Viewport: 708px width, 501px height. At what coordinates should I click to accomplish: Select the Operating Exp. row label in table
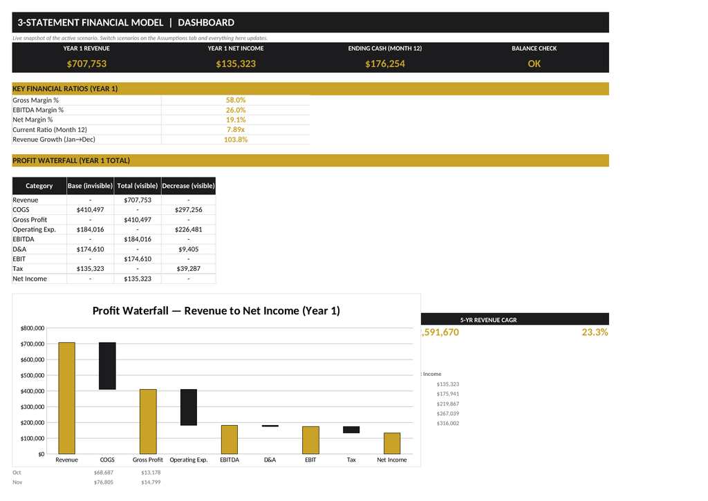tap(35, 229)
